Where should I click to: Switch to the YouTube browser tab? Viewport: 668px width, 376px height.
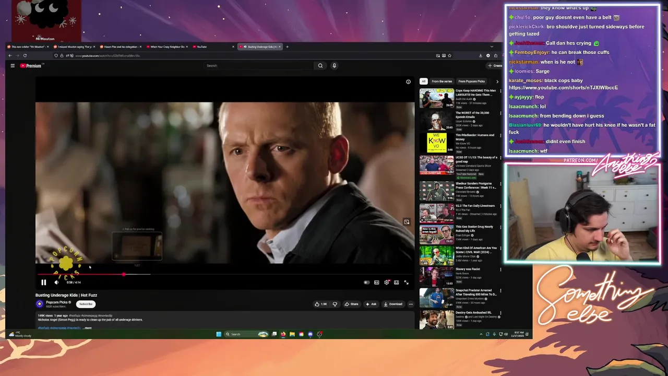pos(213,46)
